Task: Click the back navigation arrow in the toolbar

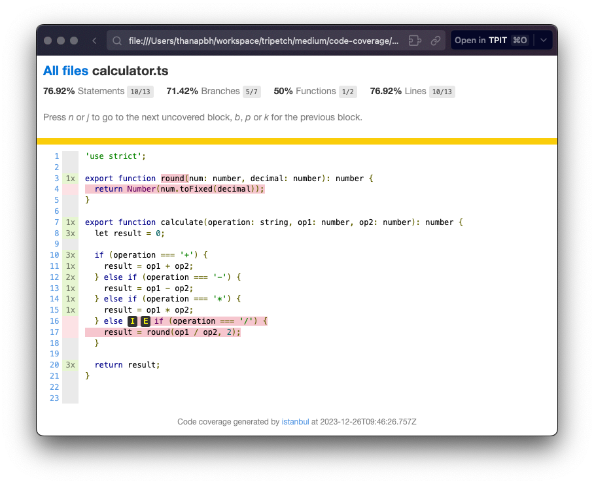Action: click(x=94, y=40)
